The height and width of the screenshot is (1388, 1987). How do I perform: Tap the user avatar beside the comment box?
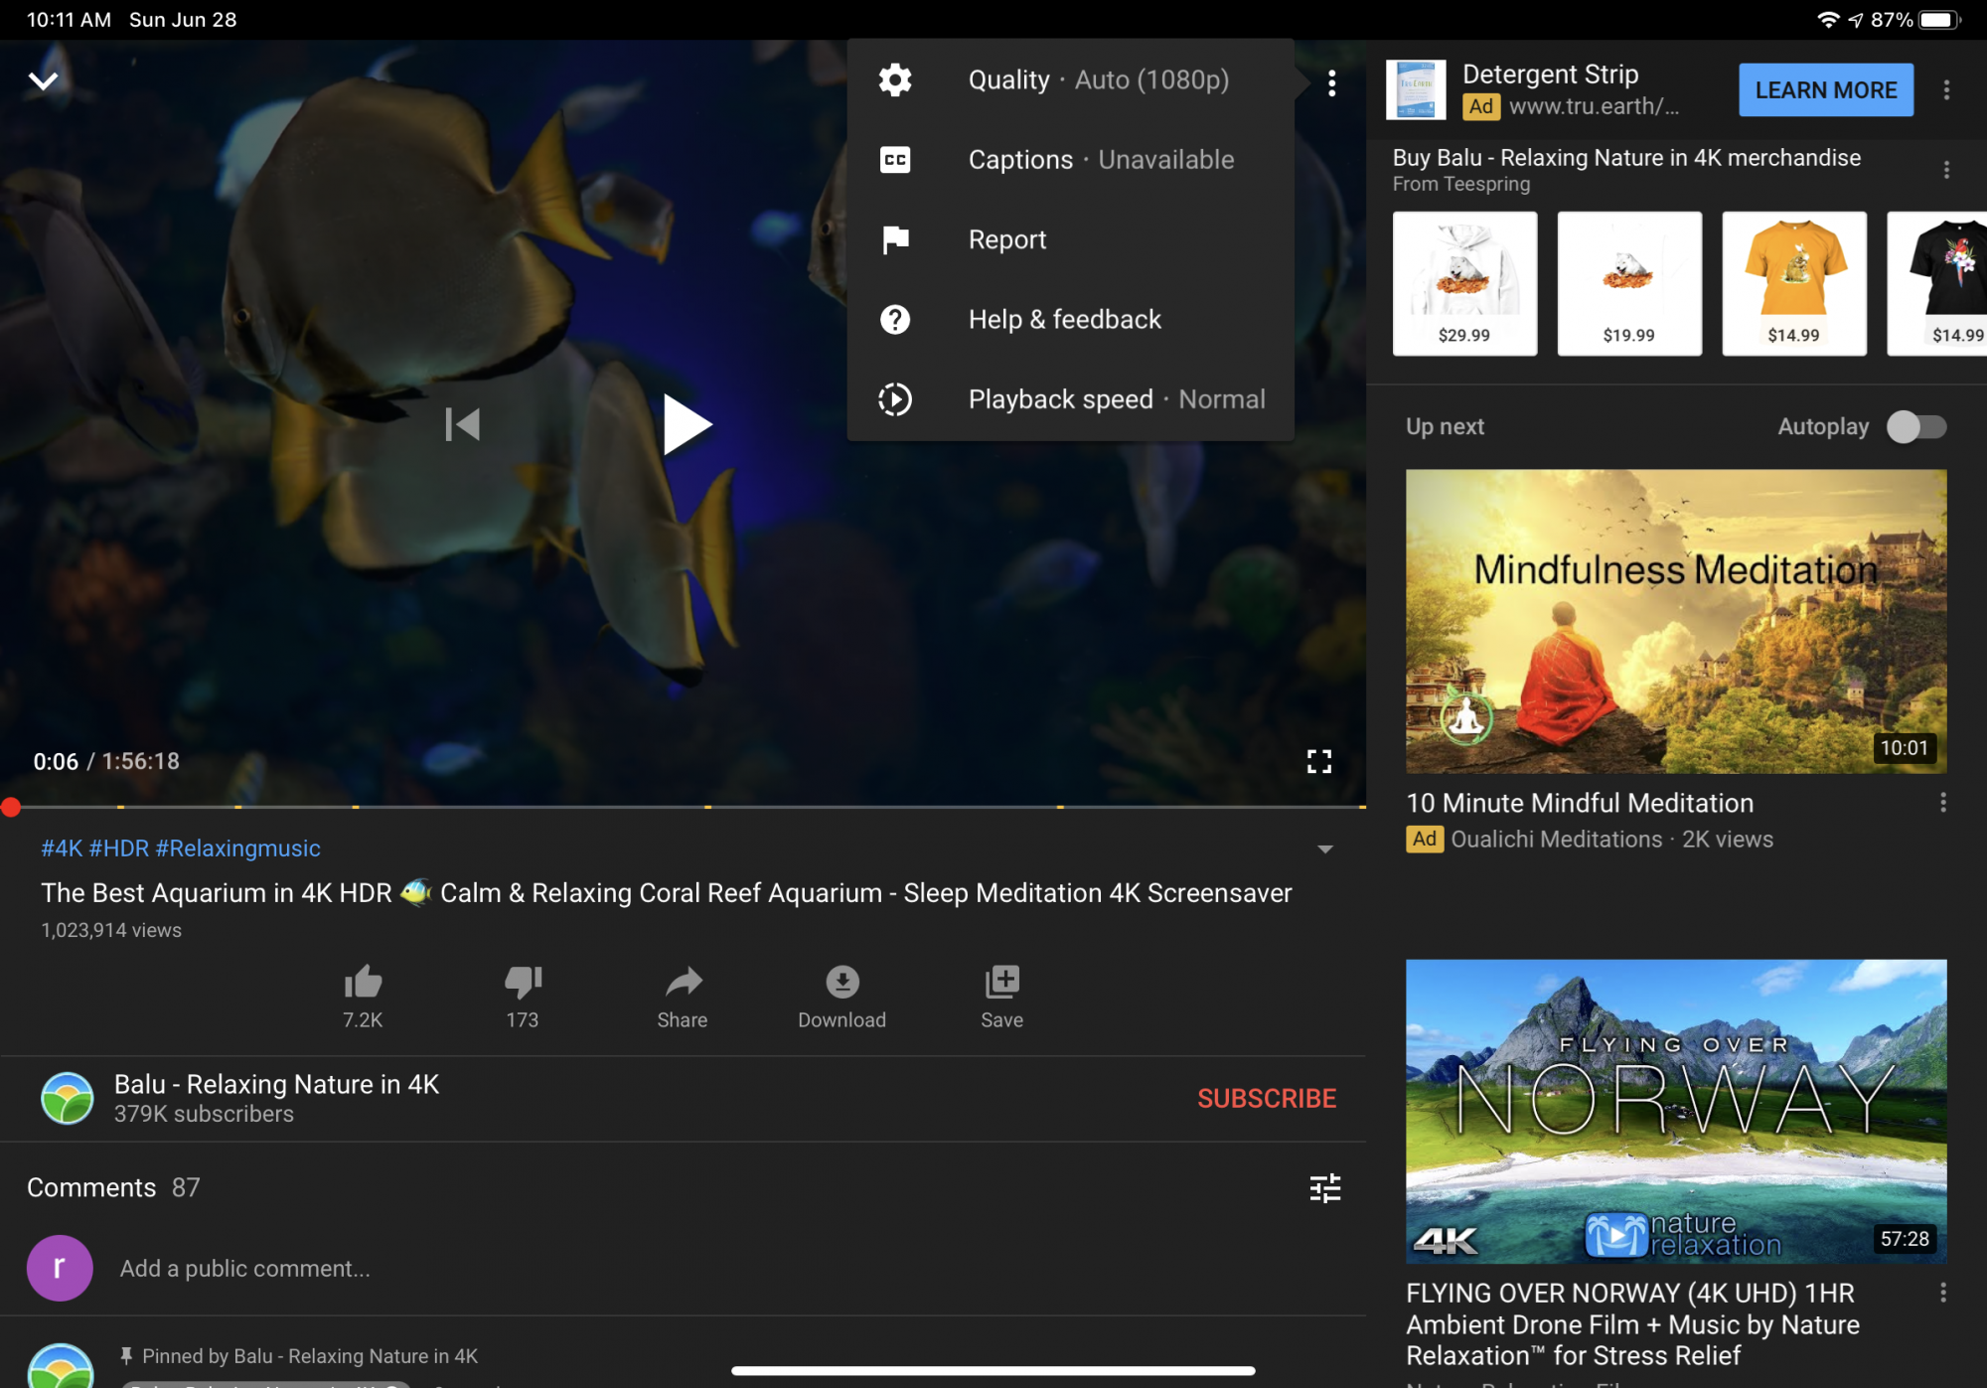[x=60, y=1268]
